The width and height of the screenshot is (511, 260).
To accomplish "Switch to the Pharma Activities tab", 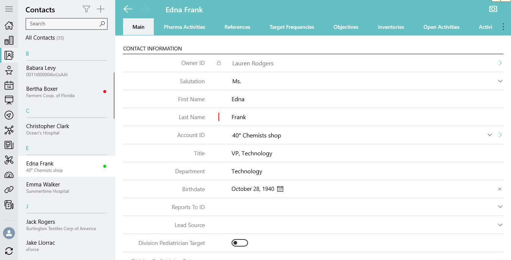I will (x=184, y=27).
